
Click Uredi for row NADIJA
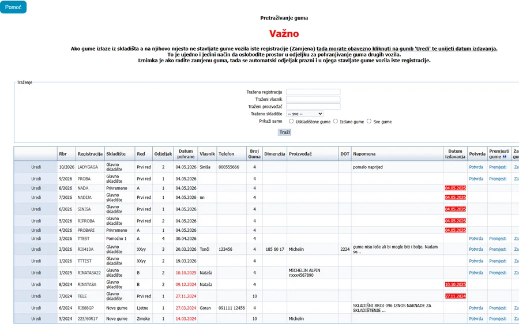[x=36, y=197]
